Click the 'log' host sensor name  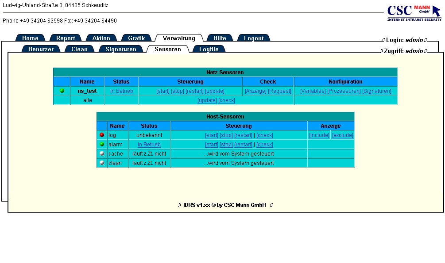click(112, 135)
